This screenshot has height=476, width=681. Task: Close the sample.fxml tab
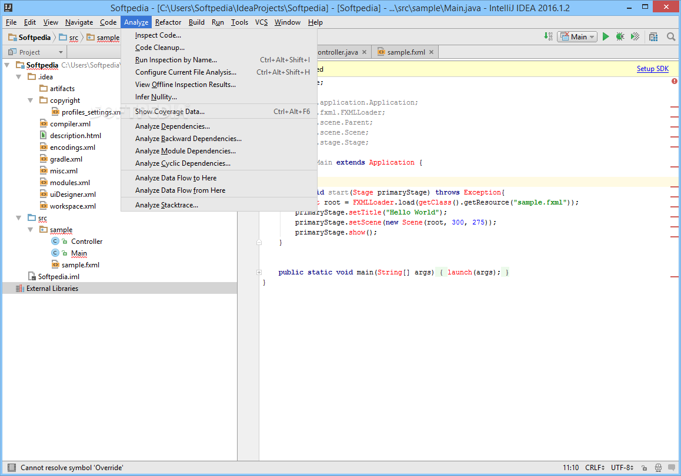(x=431, y=52)
